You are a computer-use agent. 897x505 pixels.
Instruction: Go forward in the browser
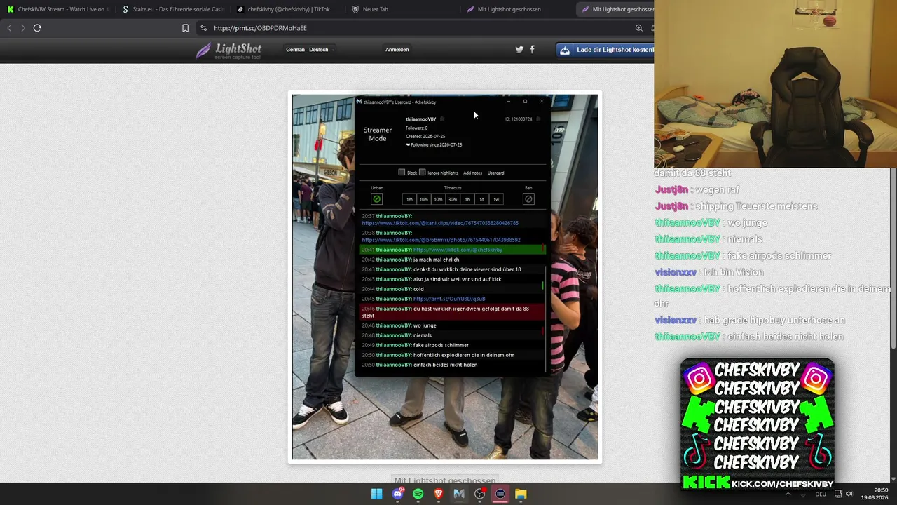point(23,28)
